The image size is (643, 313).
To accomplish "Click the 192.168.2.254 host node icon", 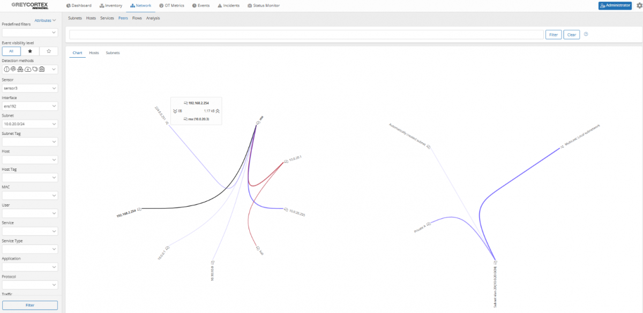I will (139, 210).
